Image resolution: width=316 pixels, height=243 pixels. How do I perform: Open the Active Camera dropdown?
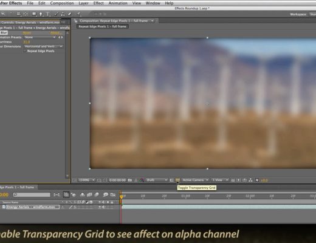tap(195, 180)
